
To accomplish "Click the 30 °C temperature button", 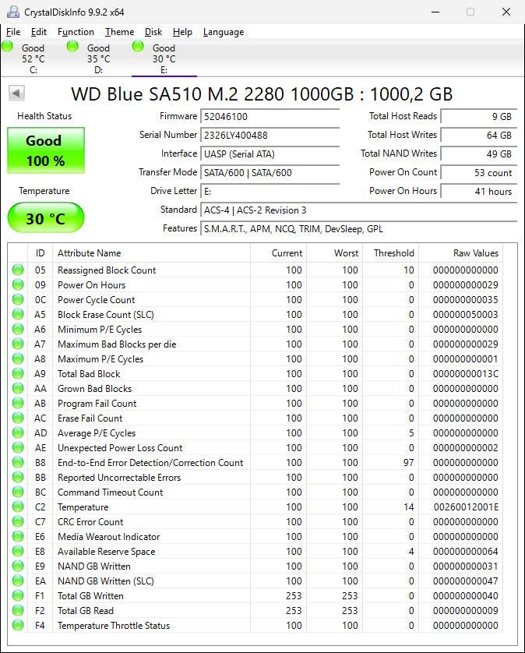I will [46, 218].
